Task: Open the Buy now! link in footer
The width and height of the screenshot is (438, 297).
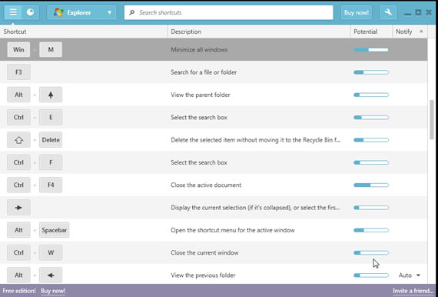Action: (53, 291)
